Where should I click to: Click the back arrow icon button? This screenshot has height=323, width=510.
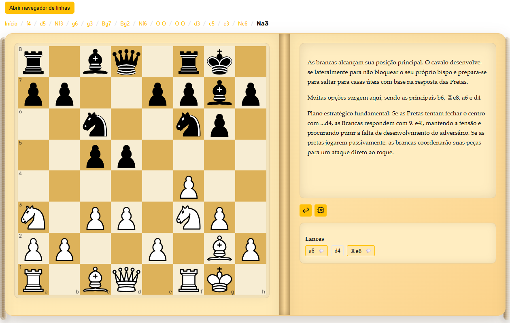306,210
